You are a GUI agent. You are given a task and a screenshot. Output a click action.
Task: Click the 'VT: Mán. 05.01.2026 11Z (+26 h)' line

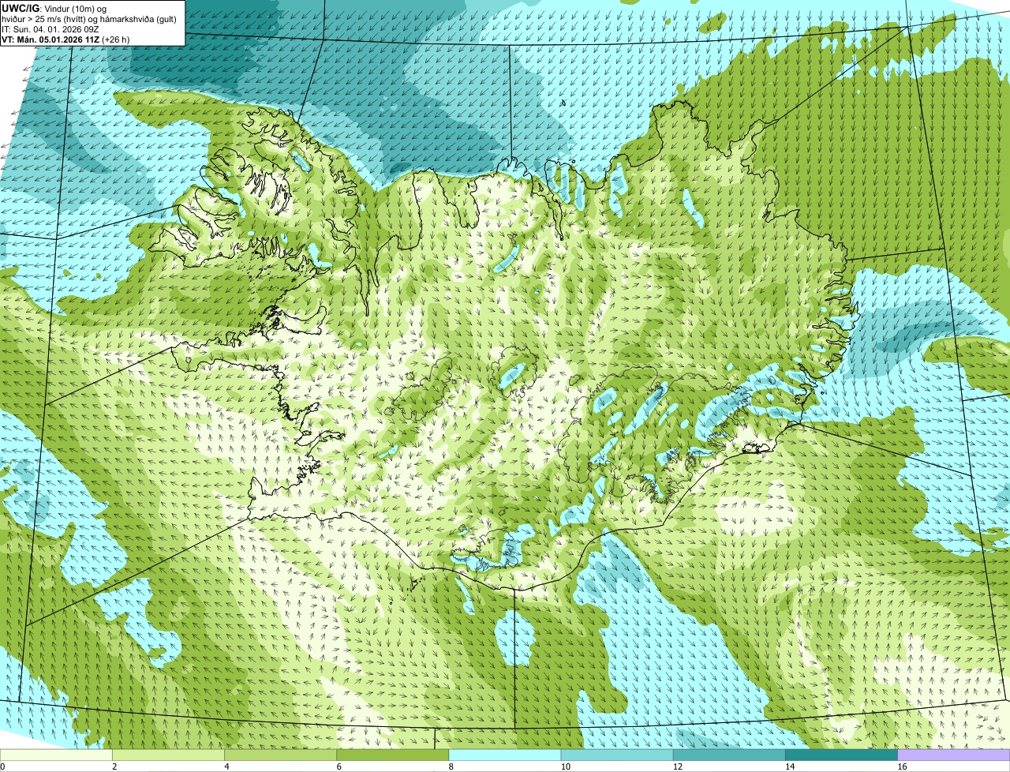pos(65,39)
